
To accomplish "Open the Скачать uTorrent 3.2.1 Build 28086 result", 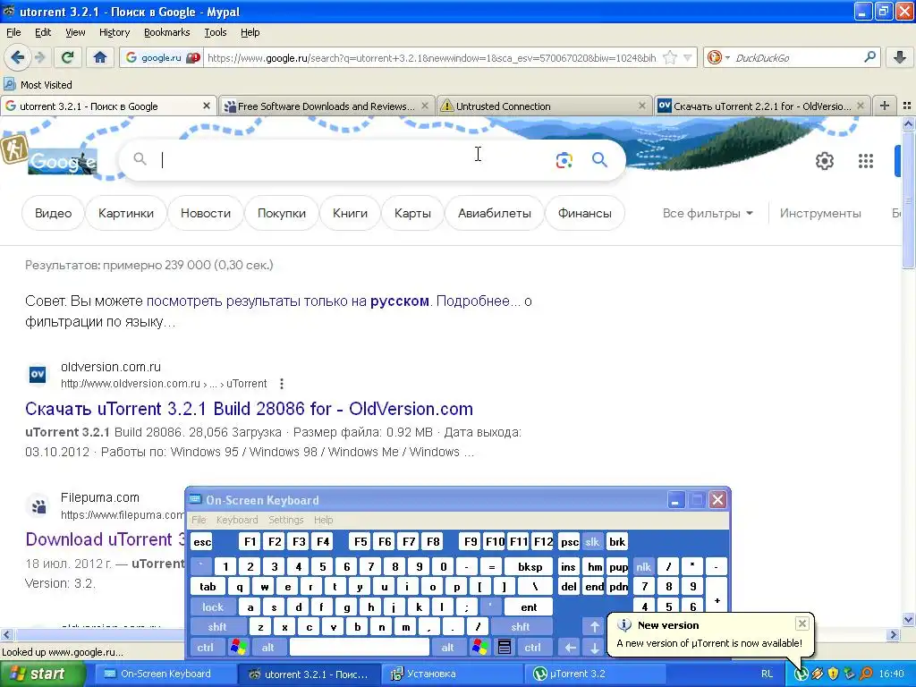I will coord(249,408).
